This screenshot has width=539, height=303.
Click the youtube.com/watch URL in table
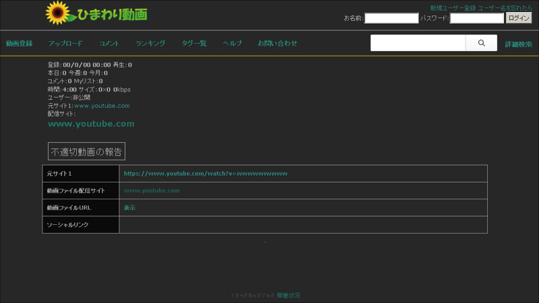coord(205,174)
